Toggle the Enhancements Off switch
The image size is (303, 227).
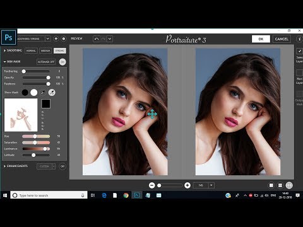[62, 166]
